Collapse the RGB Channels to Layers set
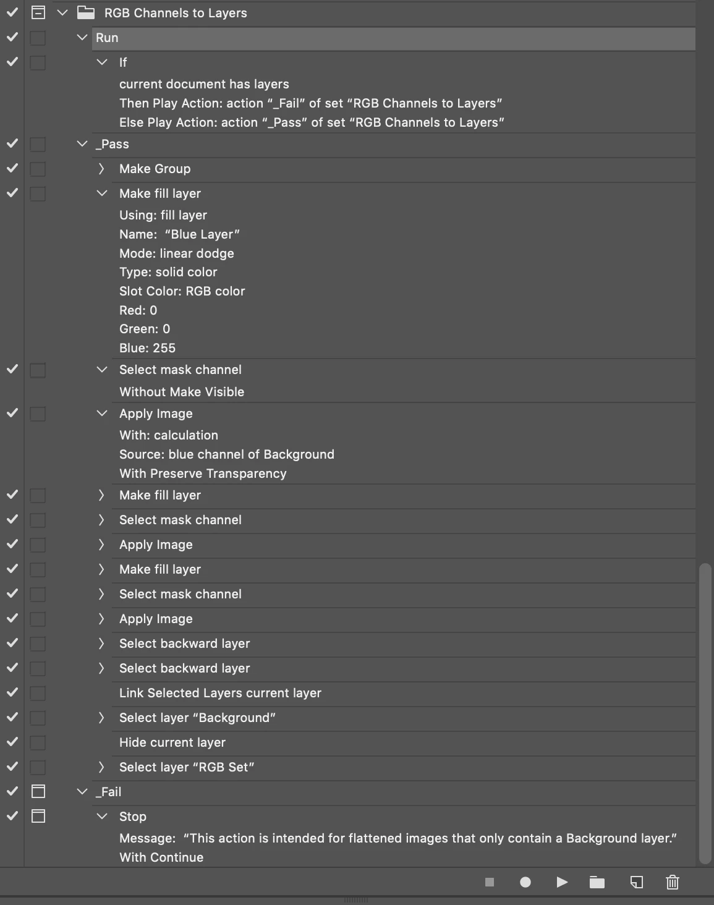The image size is (714, 905). coord(62,12)
